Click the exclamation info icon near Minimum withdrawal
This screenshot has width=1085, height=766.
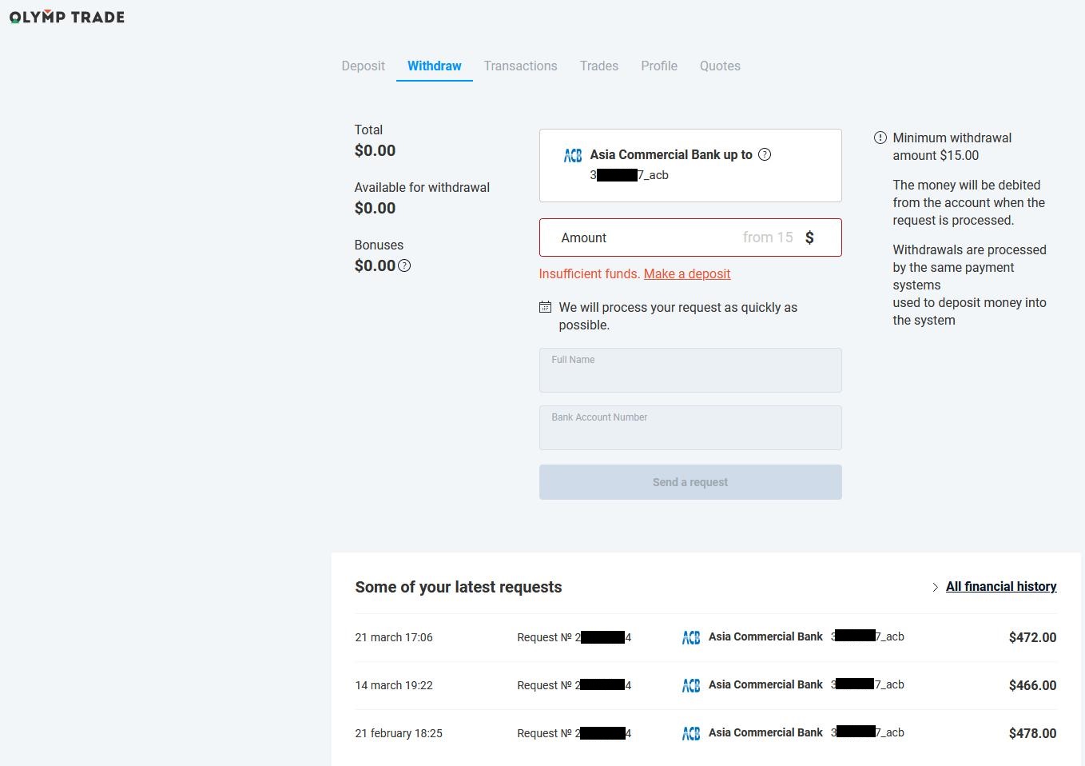[880, 138]
